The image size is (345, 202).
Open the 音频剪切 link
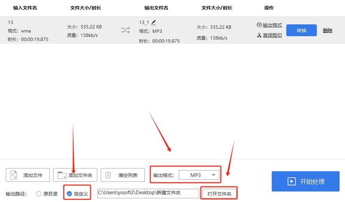pyautogui.click(x=272, y=35)
